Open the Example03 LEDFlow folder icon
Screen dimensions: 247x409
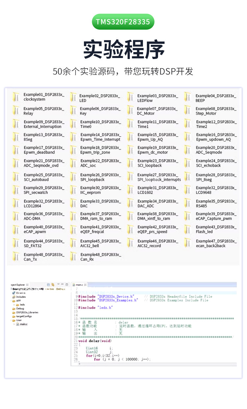tap(130, 97)
